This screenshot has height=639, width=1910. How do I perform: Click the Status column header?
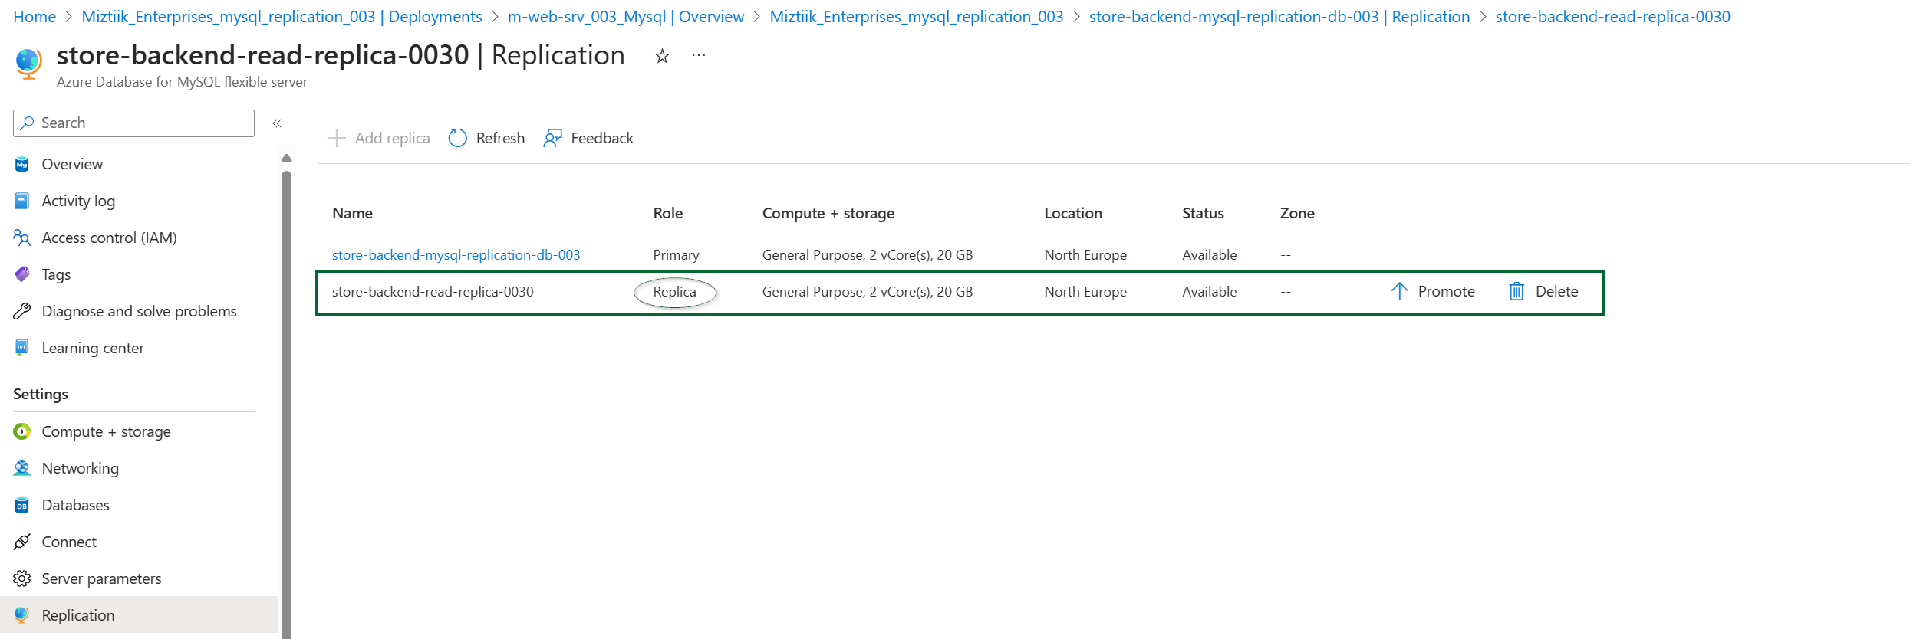pos(1203,213)
